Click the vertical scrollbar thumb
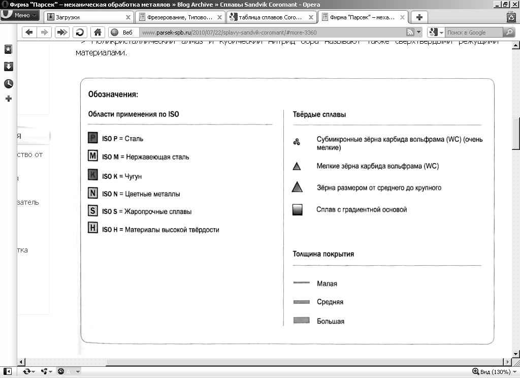This screenshot has width=520, height=378. click(x=516, y=134)
